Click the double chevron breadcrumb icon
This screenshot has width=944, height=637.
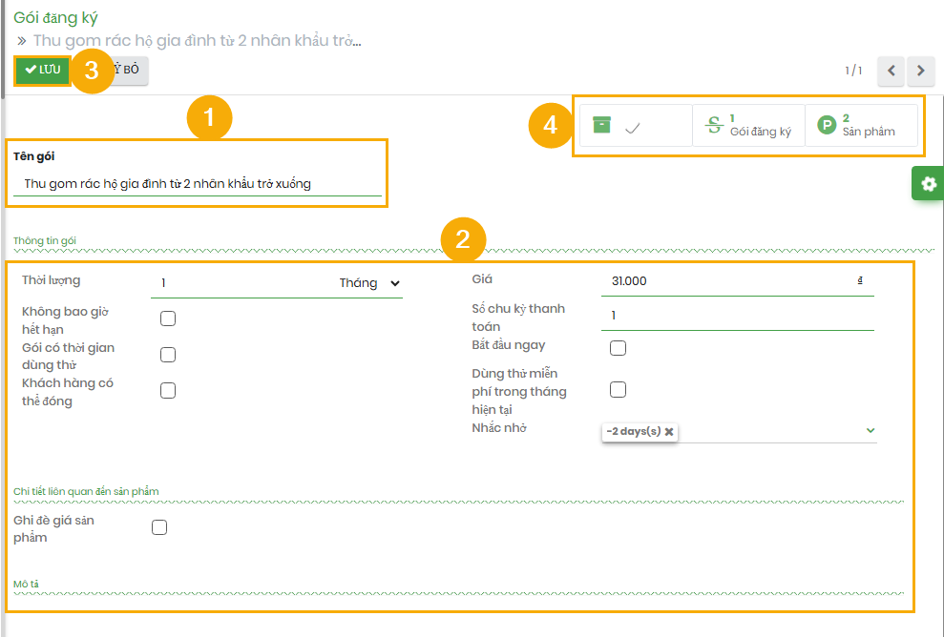click(22, 41)
